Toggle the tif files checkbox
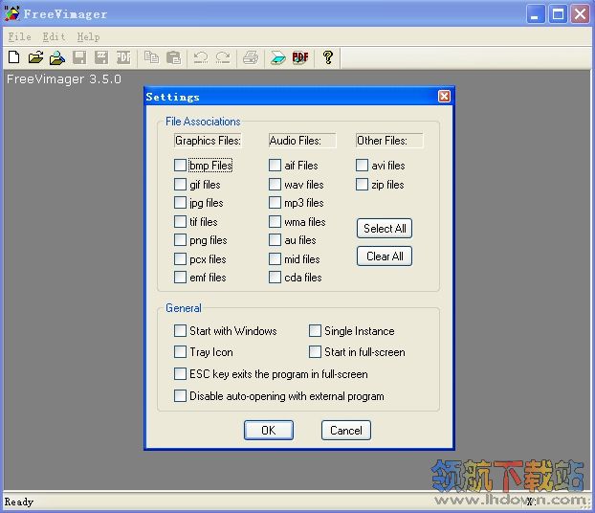Viewport: 595px width, 513px height. tap(180, 221)
